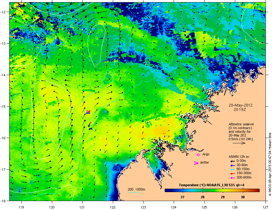Click the magenta drifter arrowhead legend symbol

[196, 163]
